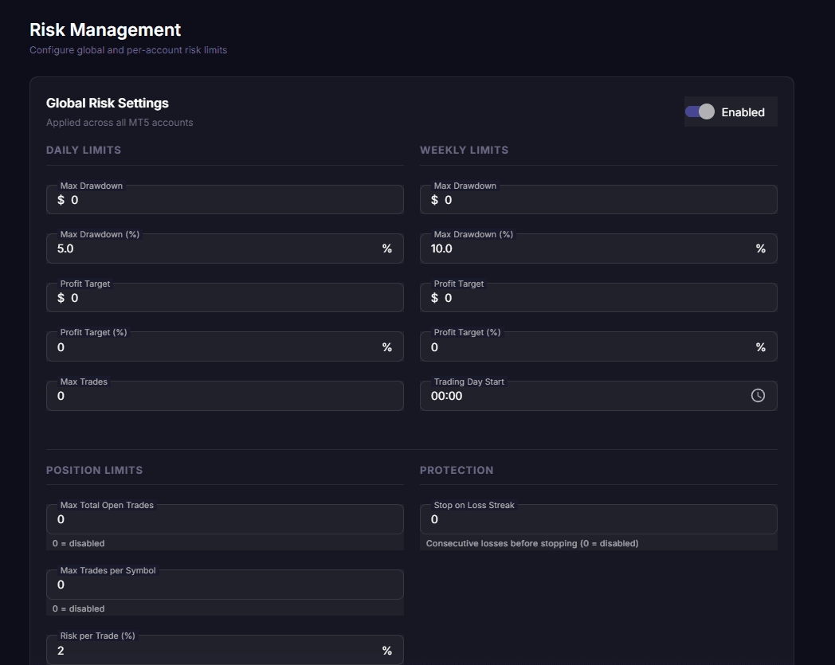Click the Global Risk Settings heading
The image size is (835, 665).
[108, 103]
